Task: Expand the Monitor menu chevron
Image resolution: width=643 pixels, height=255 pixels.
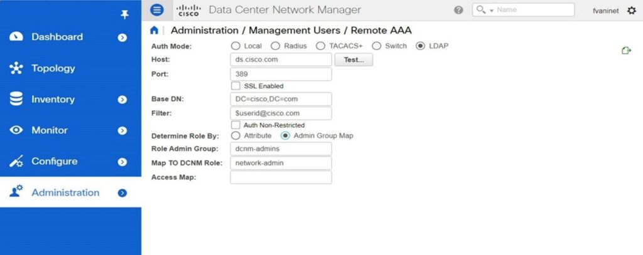Action: click(x=122, y=131)
